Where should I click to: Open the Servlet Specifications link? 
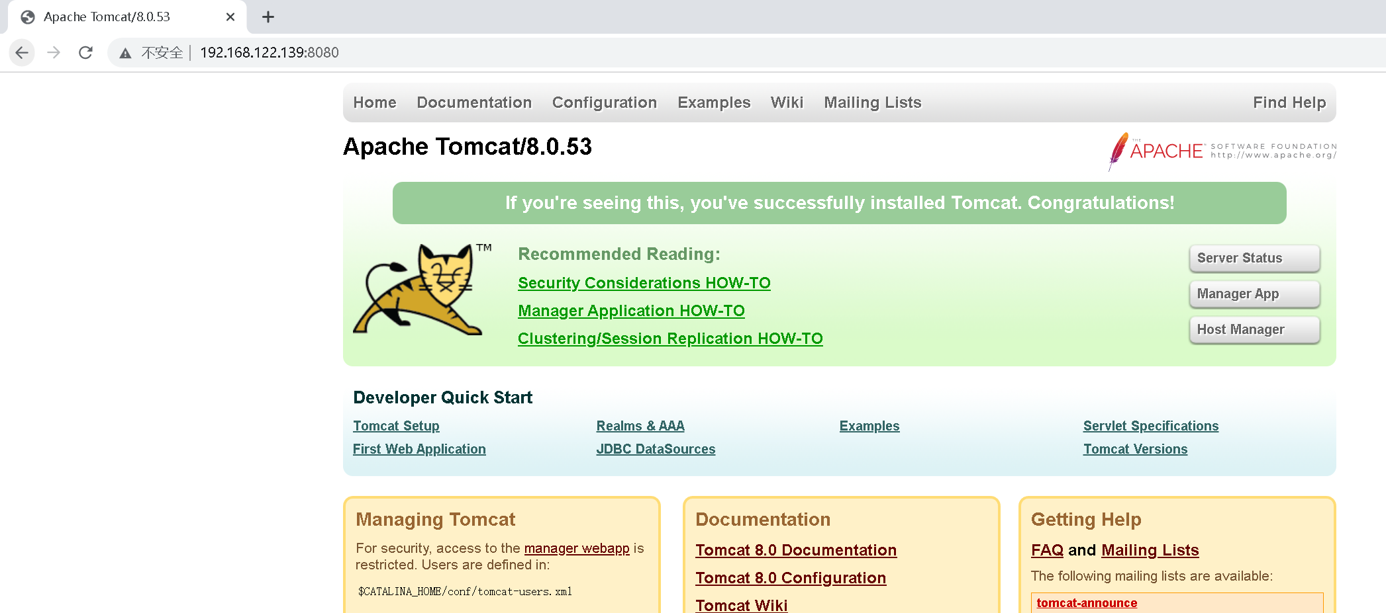1151,426
